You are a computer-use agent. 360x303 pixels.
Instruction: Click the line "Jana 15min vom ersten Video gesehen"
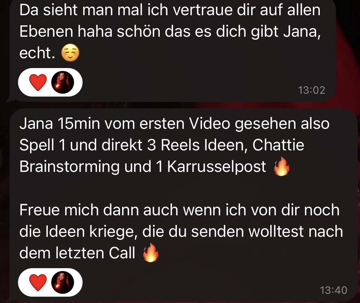pyautogui.click(x=158, y=123)
